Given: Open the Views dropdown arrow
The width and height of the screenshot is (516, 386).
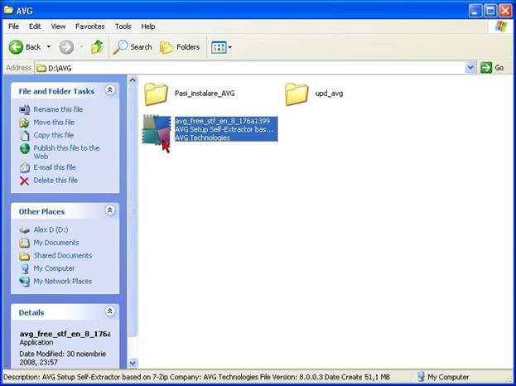Looking at the screenshot, I should click(x=229, y=47).
